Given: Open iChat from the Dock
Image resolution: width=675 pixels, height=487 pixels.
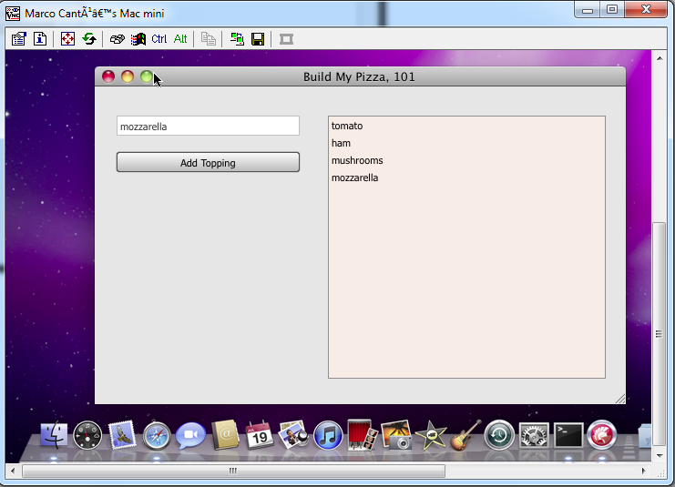Looking at the screenshot, I should (x=190, y=435).
